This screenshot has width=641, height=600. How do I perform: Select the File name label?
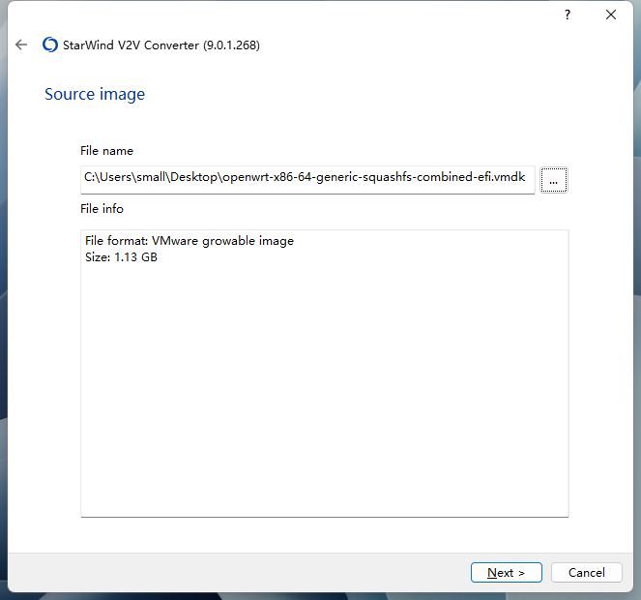106,151
